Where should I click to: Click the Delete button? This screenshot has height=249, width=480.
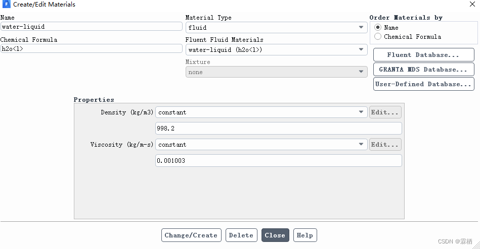tap(241, 235)
